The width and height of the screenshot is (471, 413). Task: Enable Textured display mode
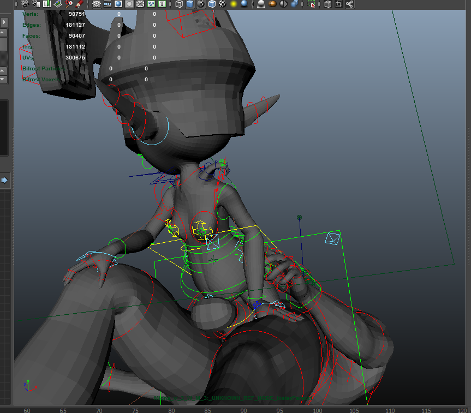pos(223,4)
